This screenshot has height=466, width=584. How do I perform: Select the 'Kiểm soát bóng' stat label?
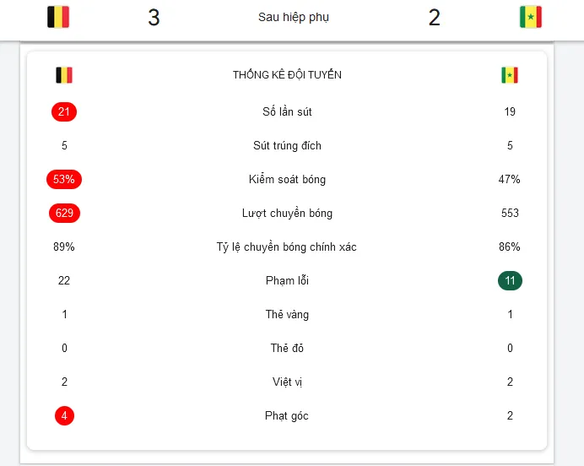pos(287,179)
